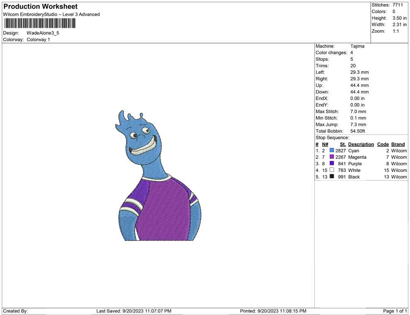Click the Up value 44.4 mm

point(359,85)
